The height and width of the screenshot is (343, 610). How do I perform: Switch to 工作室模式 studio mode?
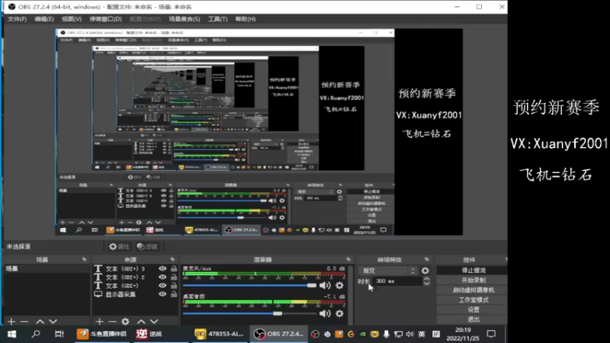click(x=473, y=300)
